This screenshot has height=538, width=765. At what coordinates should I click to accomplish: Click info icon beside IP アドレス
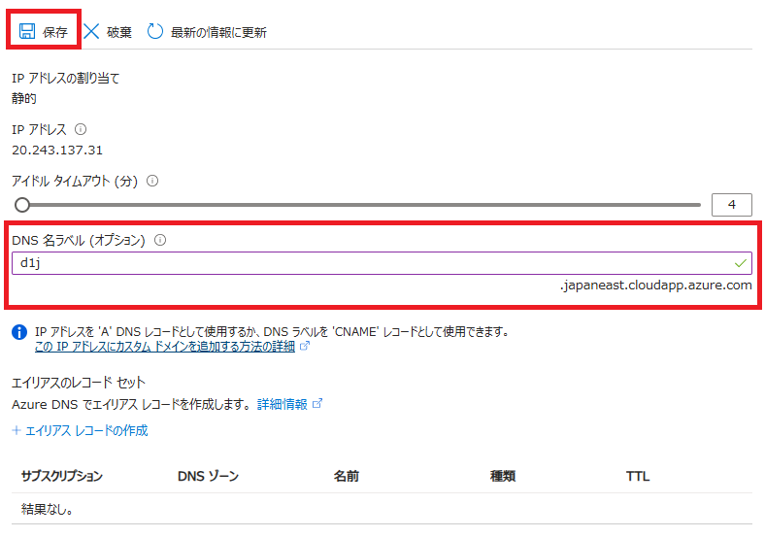pyautogui.click(x=81, y=129)
